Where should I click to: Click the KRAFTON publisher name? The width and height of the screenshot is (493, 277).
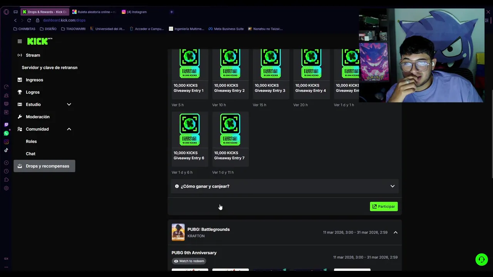[x=196, y=236]
